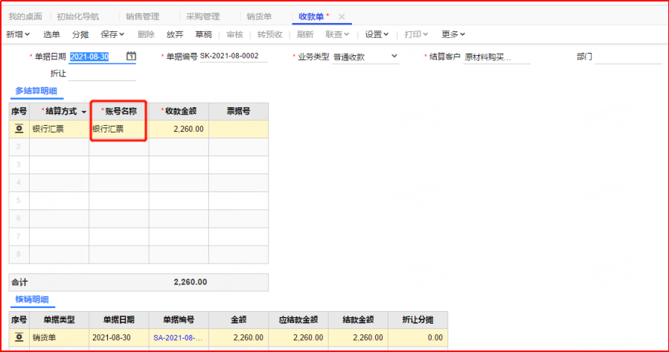Close the 收款单 tab
Image resolution: width=669 pixels, height=352 pixels.
[x=342, y=16]
